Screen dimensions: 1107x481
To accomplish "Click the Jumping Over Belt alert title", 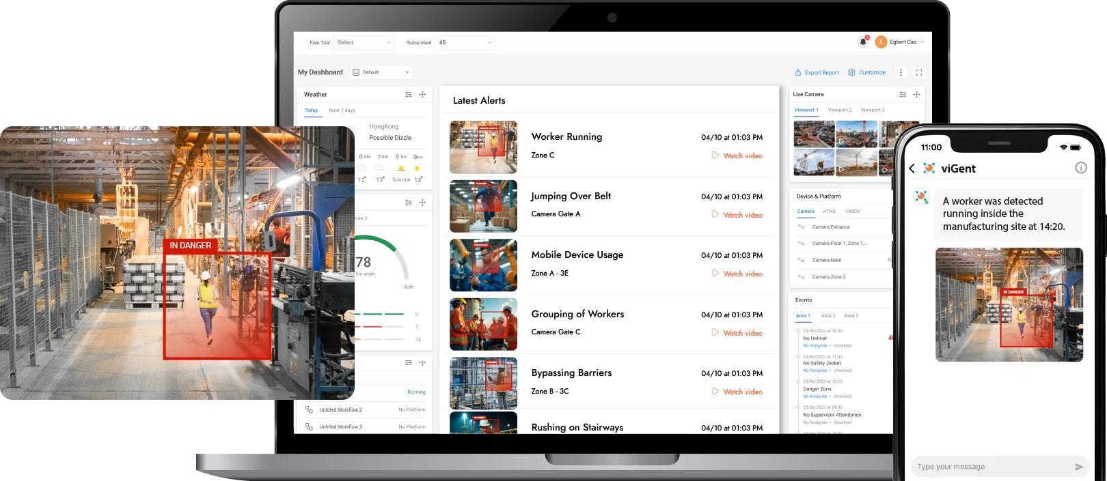I will (571, 196).
